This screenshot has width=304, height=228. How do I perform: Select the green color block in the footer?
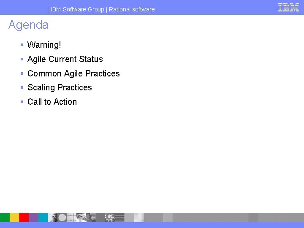(5, 217)
